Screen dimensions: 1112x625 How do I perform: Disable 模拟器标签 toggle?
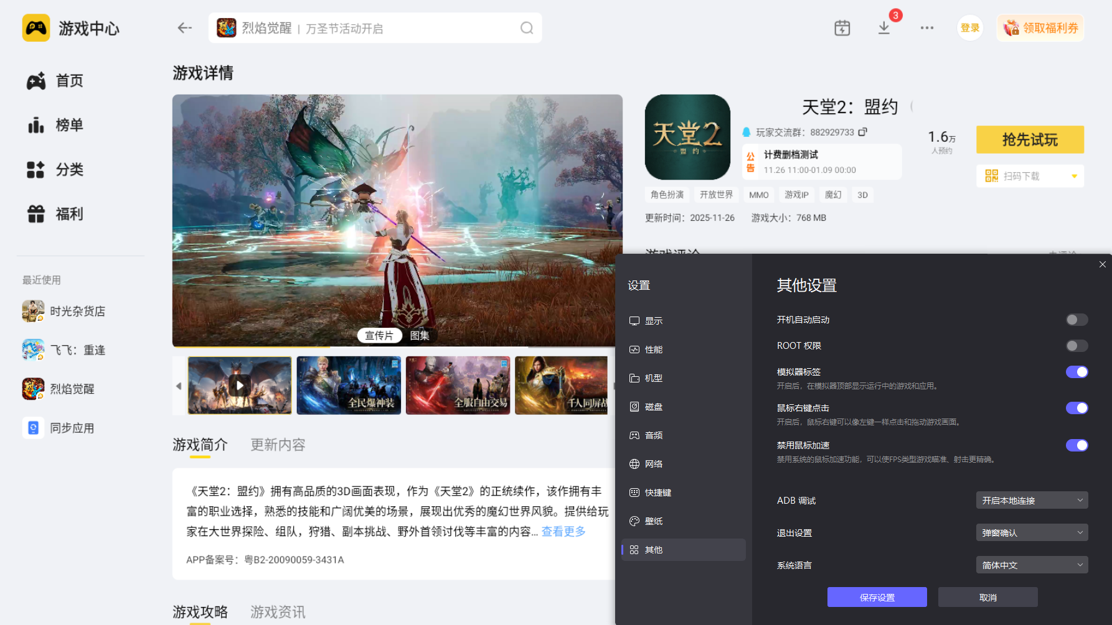[1077, 372]
